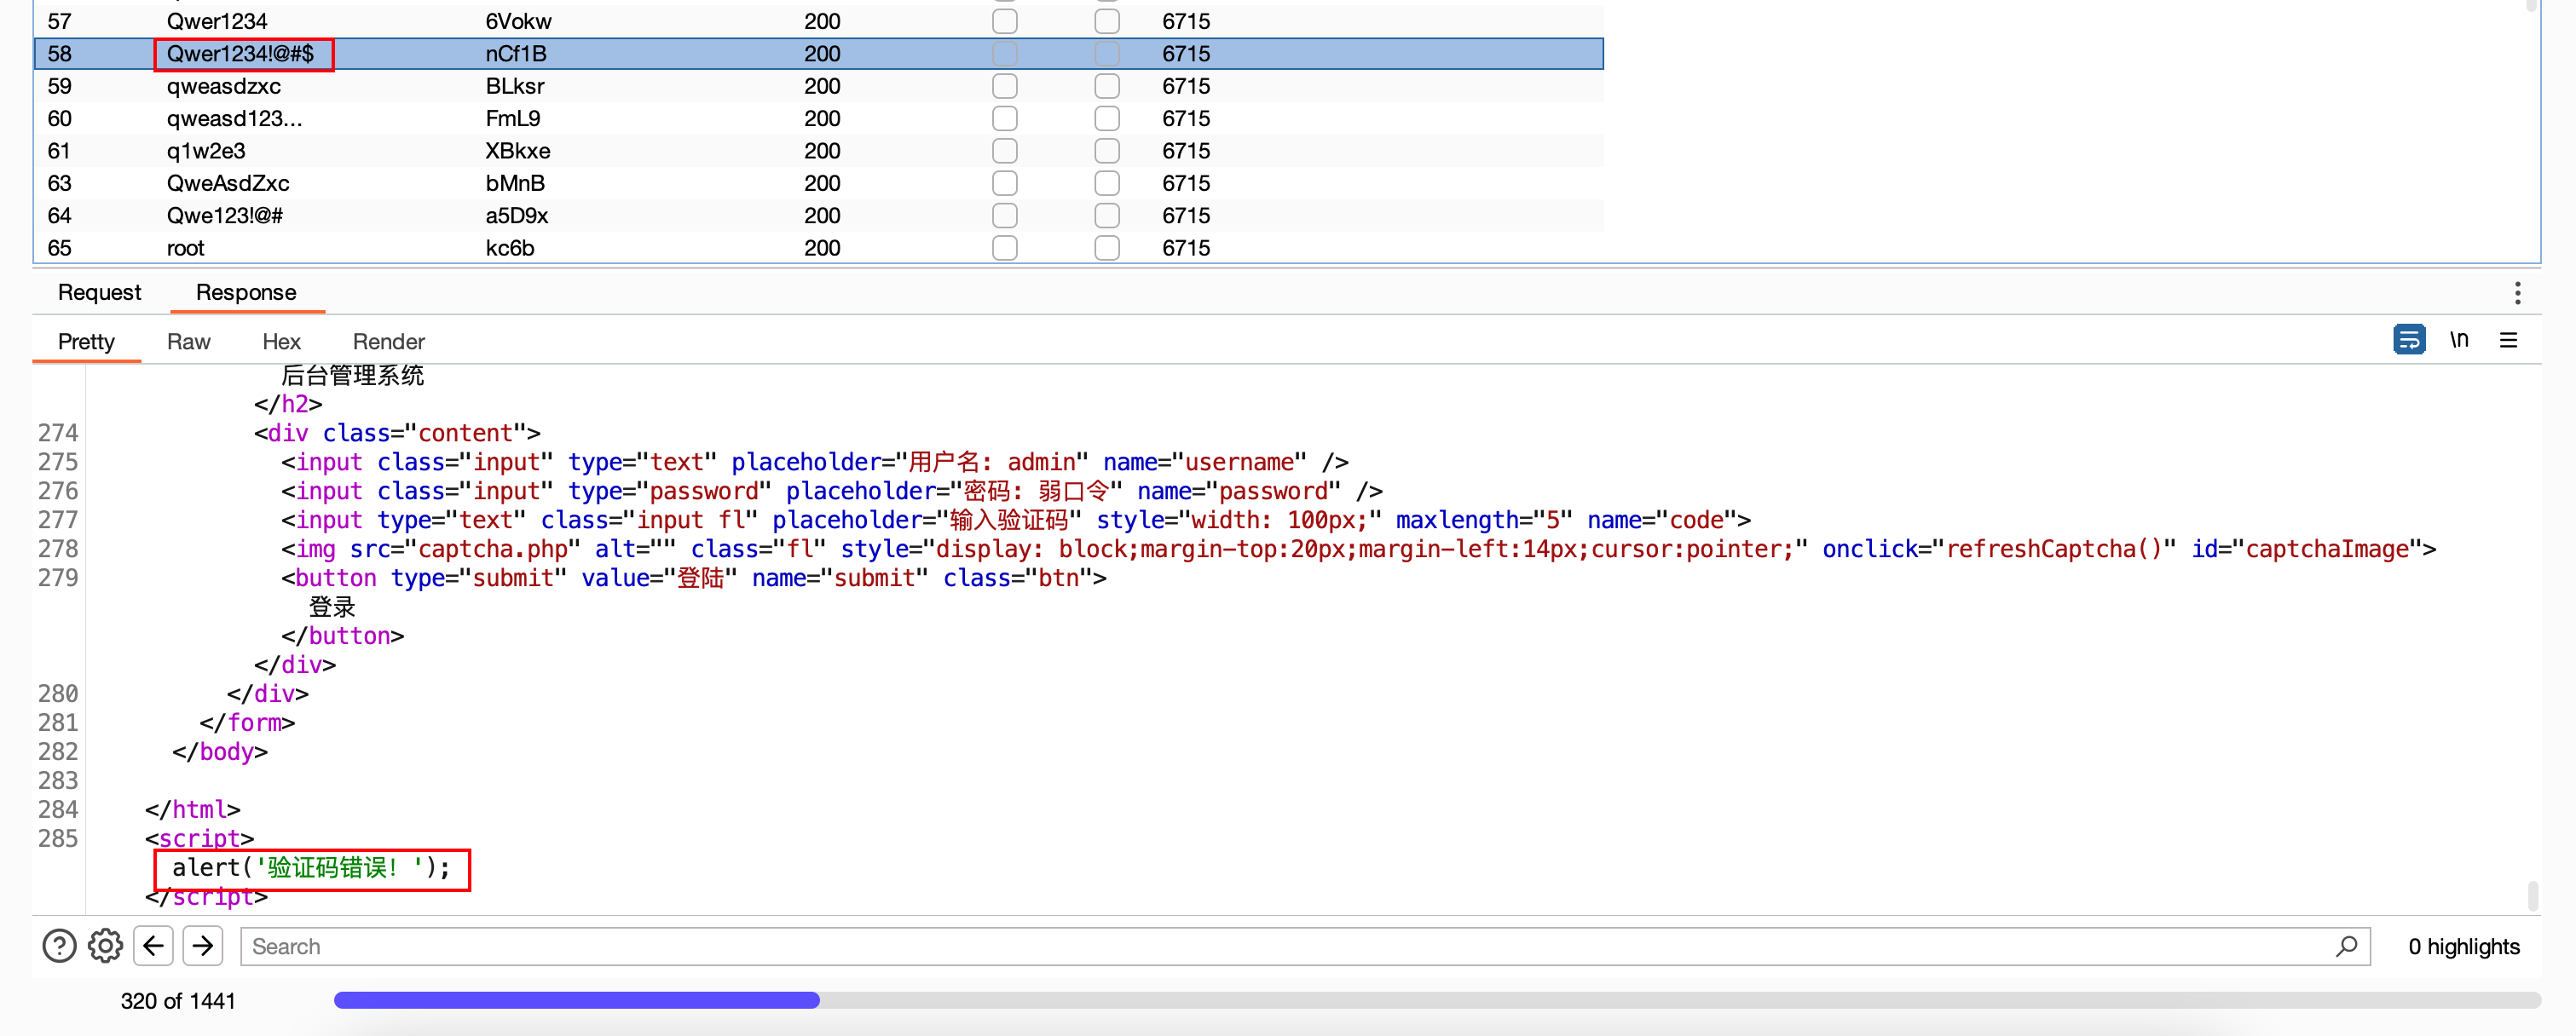
Task: Click the captcha.php img tag line
Action: tap(1358, 549)
